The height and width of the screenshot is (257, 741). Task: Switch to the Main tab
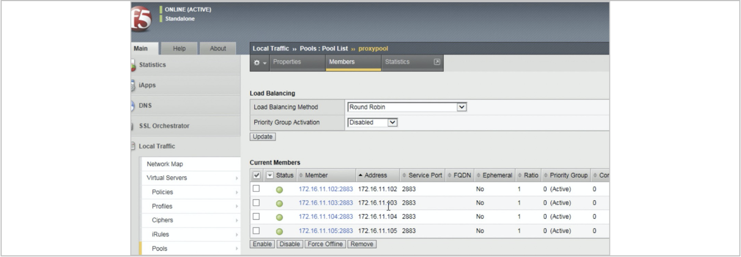(145, 48)
